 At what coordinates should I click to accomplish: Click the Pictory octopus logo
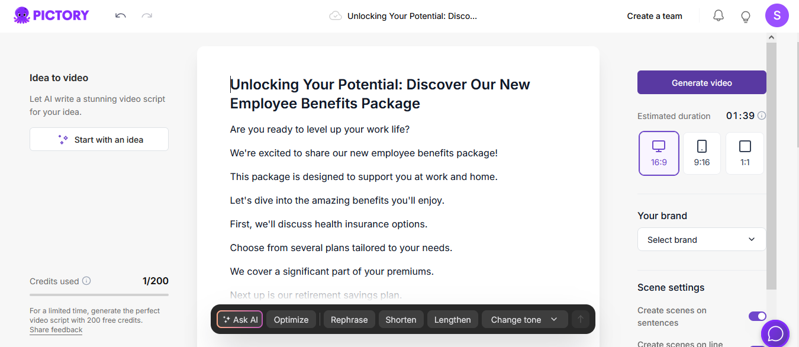click(x=22, y=15)
